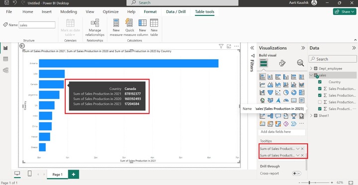Pick the Treemap visual icon
The image size is (358, 185).
302,92
